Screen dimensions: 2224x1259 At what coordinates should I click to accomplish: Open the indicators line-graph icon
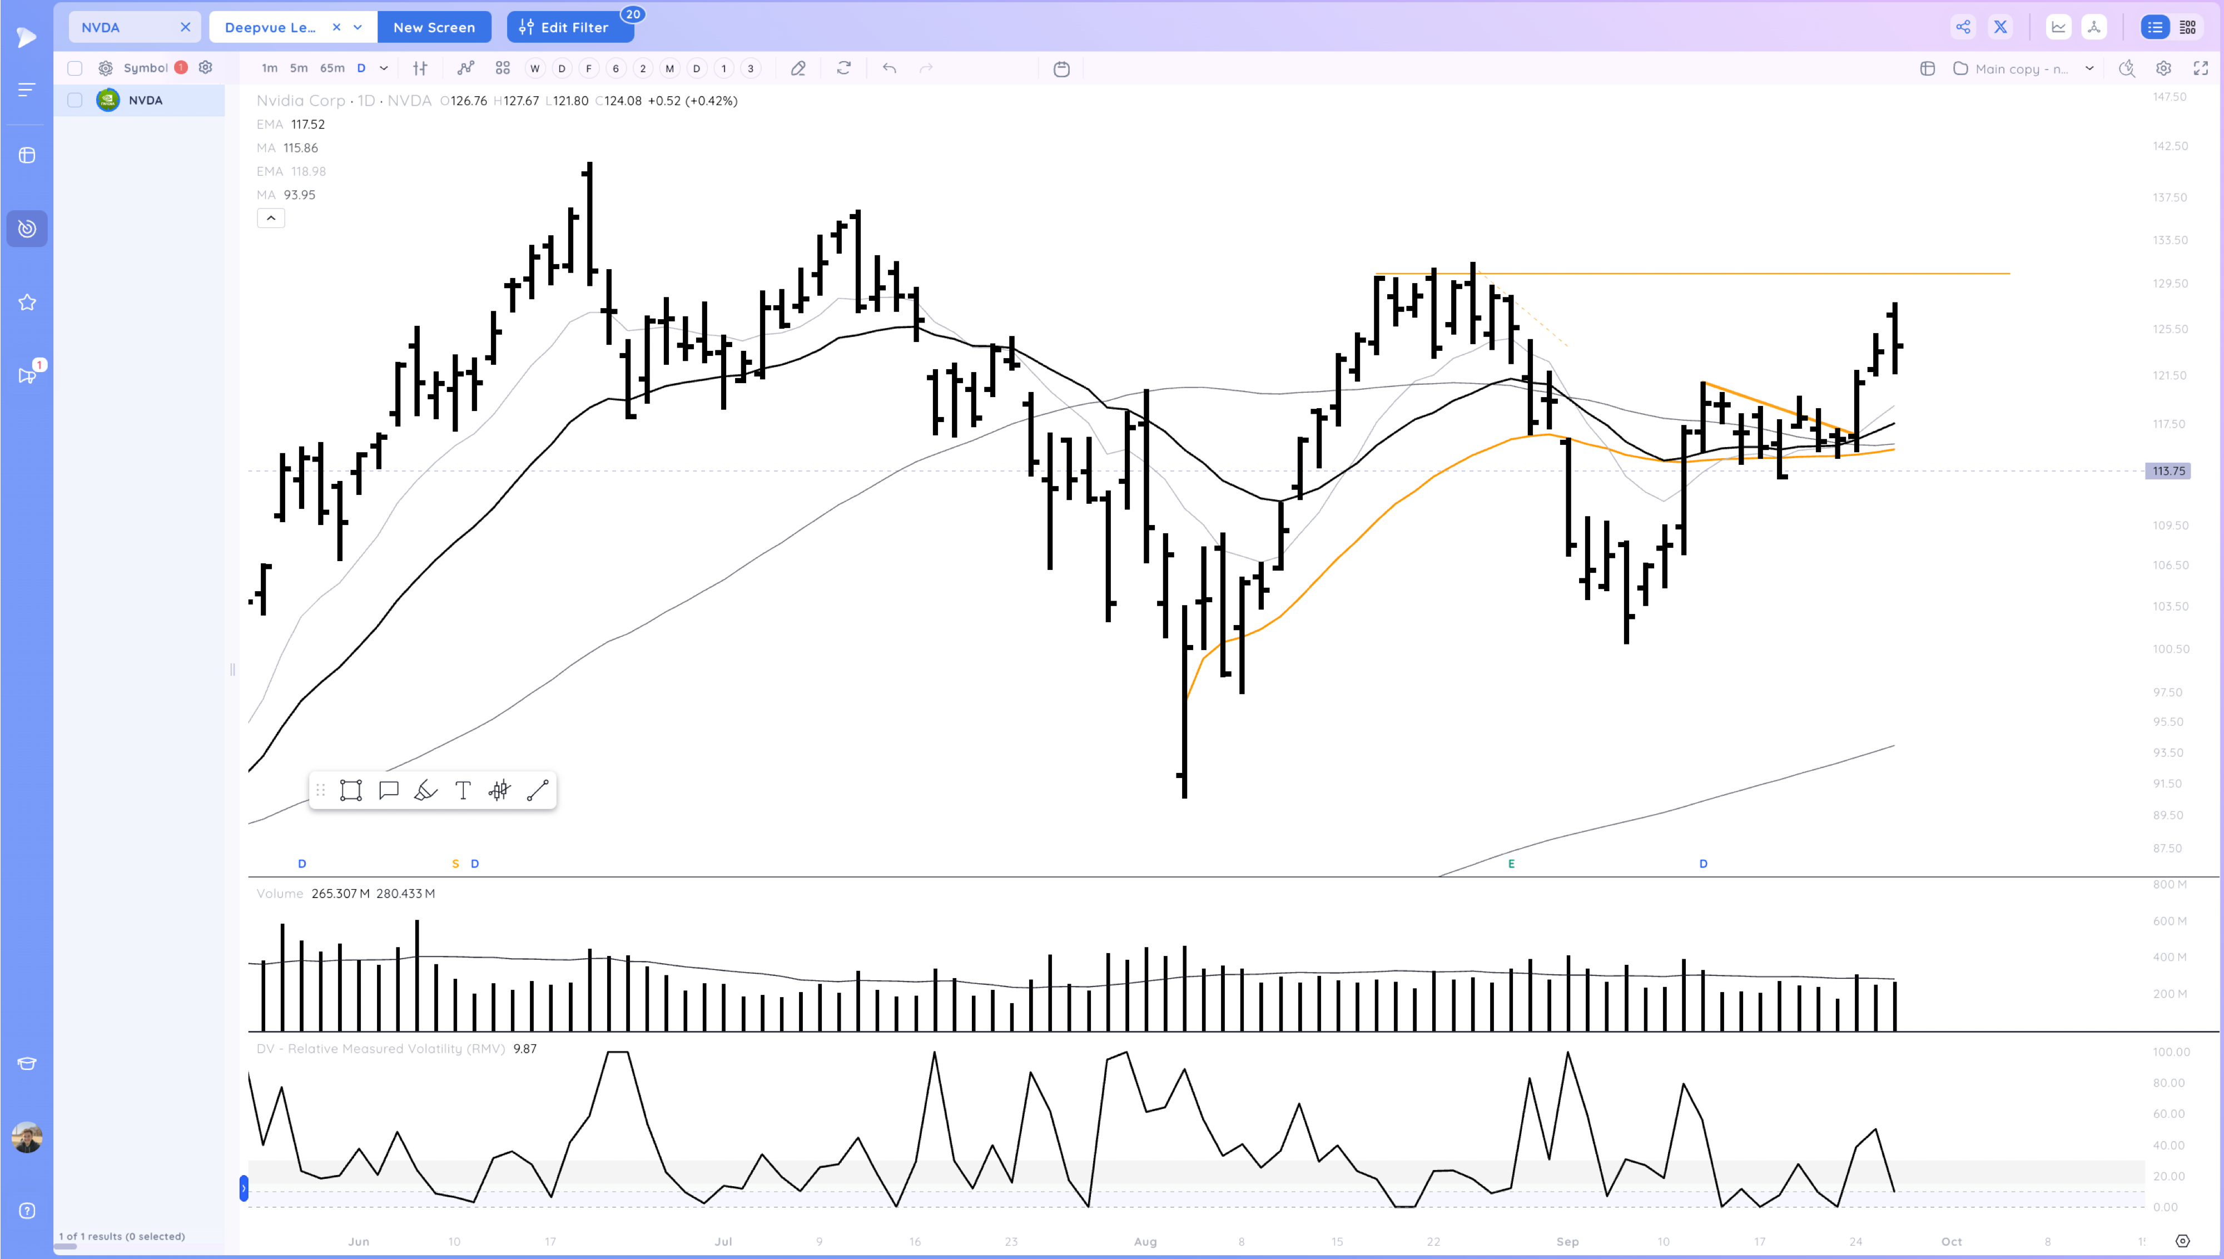pyautogui.click(x=466, y=68)
